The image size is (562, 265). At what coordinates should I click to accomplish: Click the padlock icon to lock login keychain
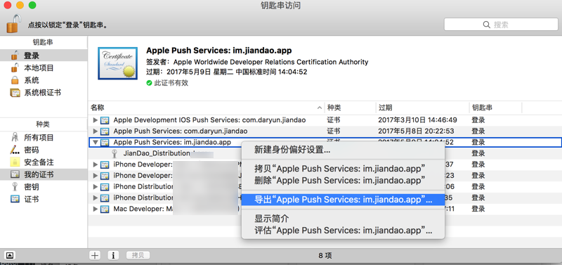click(13, 24)
